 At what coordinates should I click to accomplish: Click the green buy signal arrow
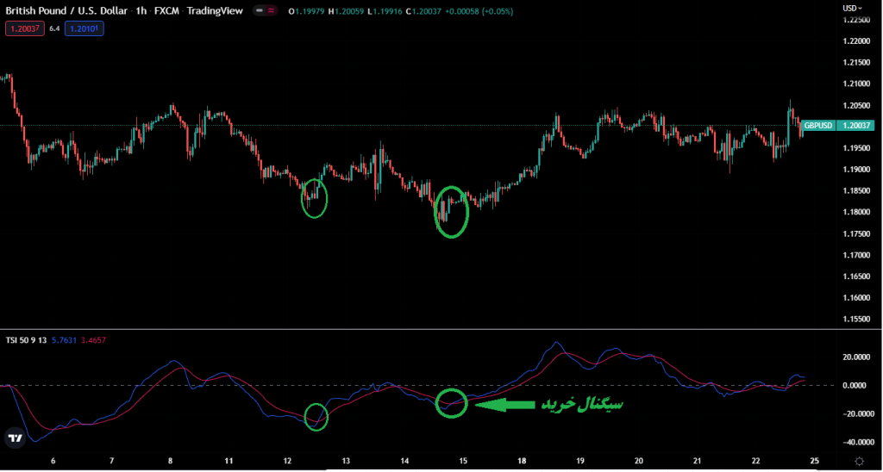pyautogui.click(x=504, y=404)
